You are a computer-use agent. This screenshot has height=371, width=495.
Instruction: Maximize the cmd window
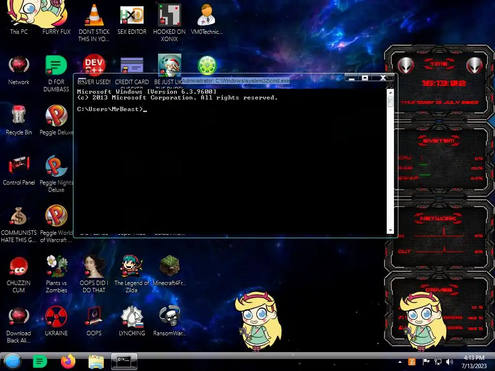tap(365, 78)
